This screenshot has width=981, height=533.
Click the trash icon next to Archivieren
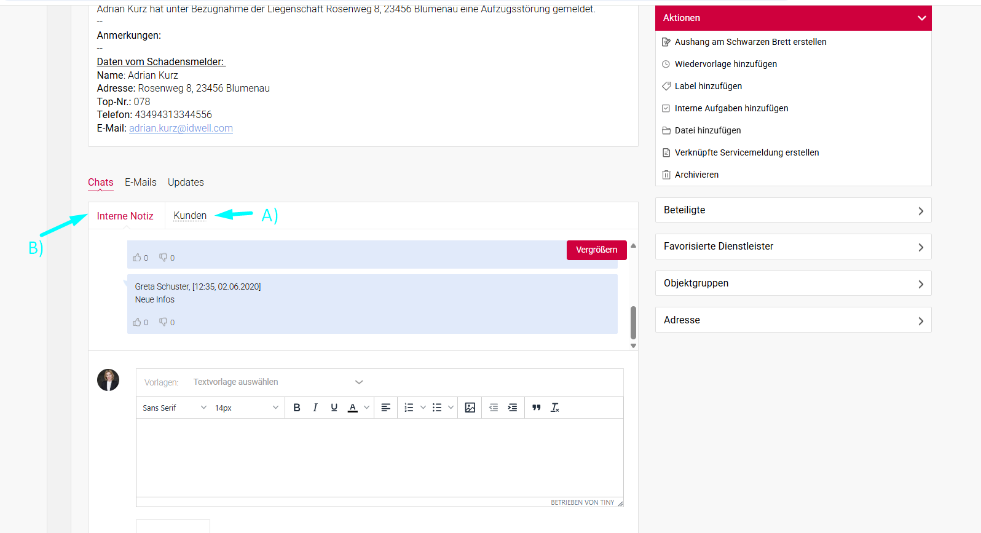(666, 175)
